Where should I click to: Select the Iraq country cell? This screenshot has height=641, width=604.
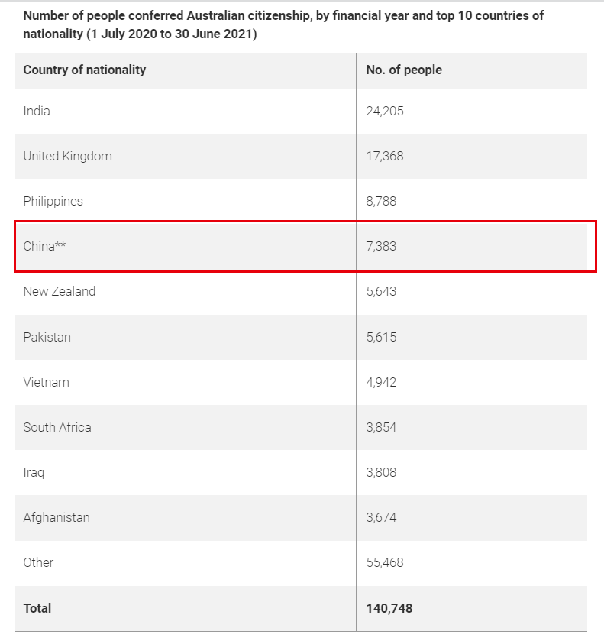34,472
